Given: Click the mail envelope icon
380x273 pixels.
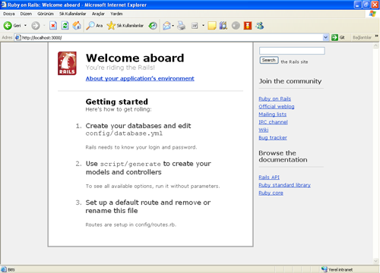Looking at the screenshot, I should coord(166,26).
